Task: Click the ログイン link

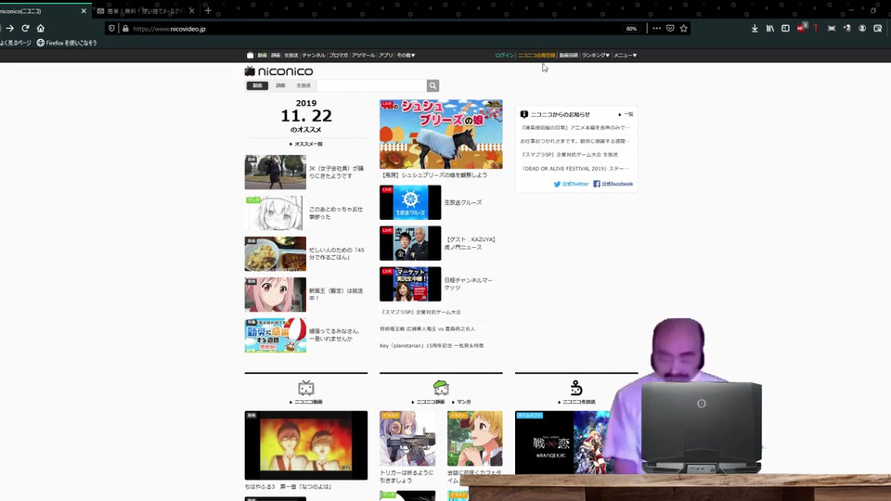Action: [504, 55]
